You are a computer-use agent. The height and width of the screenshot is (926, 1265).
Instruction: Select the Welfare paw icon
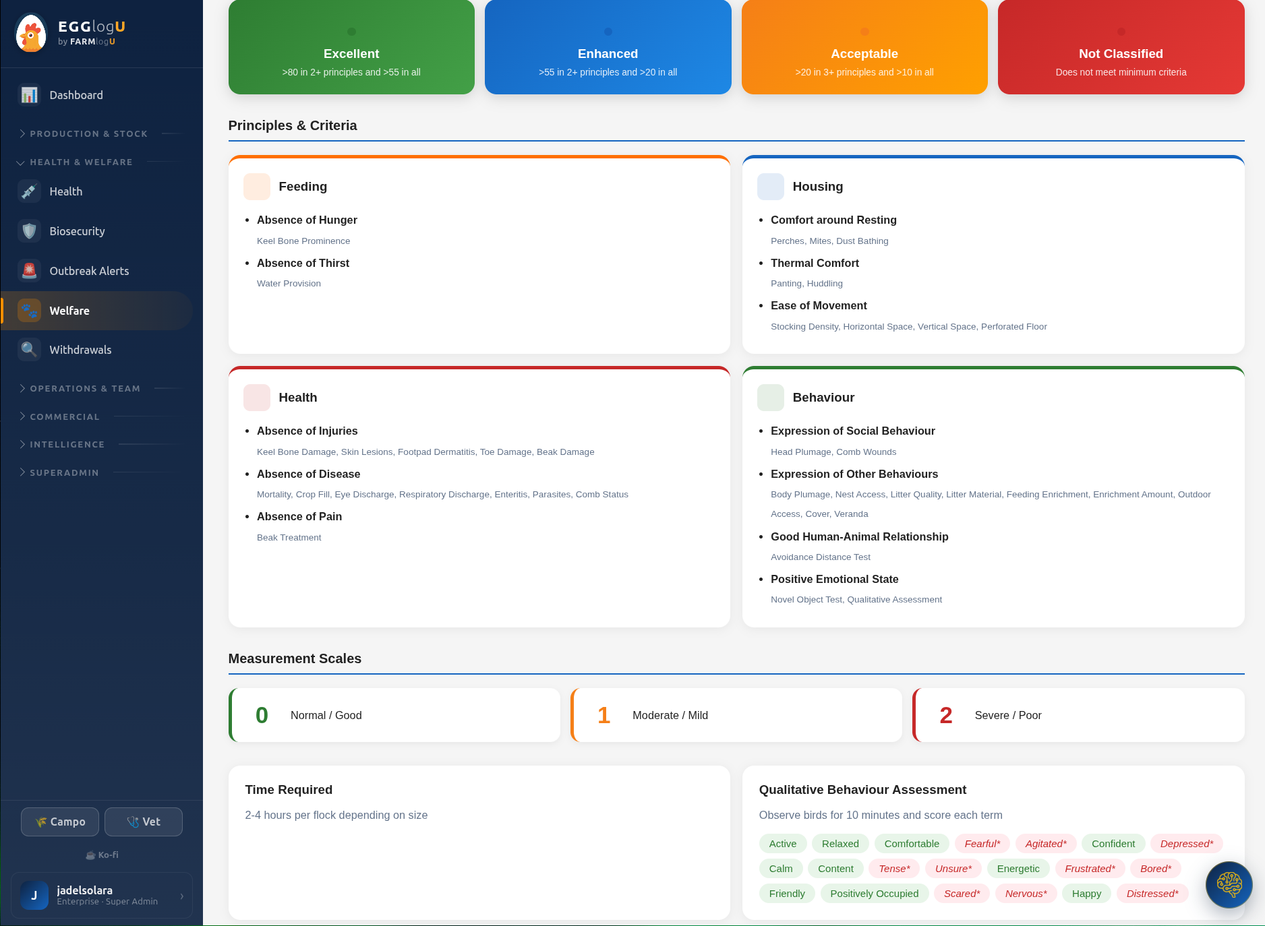pos(29,311)
